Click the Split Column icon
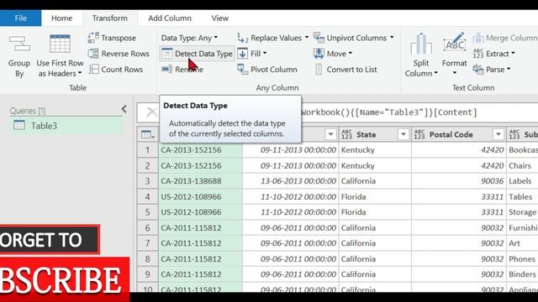 (x=421, y=44)
